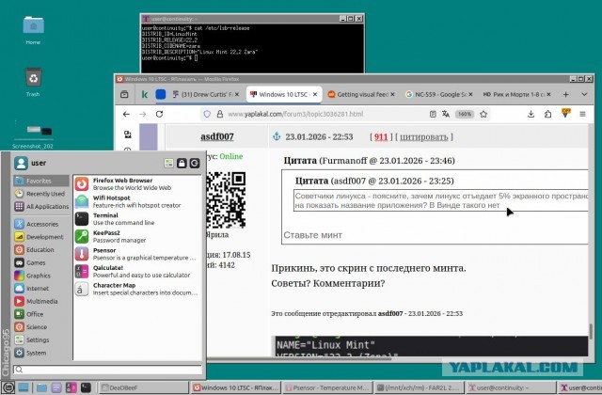Open Development category
Image resolution: width=602 pixels, height=395 pixels.
tap(41, 237)
